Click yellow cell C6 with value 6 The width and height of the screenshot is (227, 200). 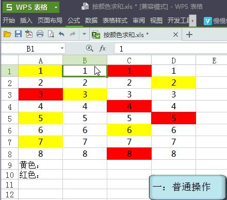129,130
